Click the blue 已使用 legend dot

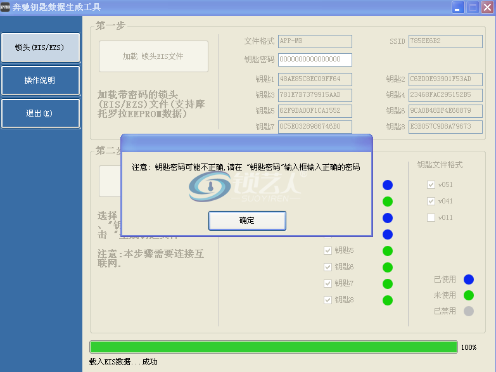(x=469, y=279)
